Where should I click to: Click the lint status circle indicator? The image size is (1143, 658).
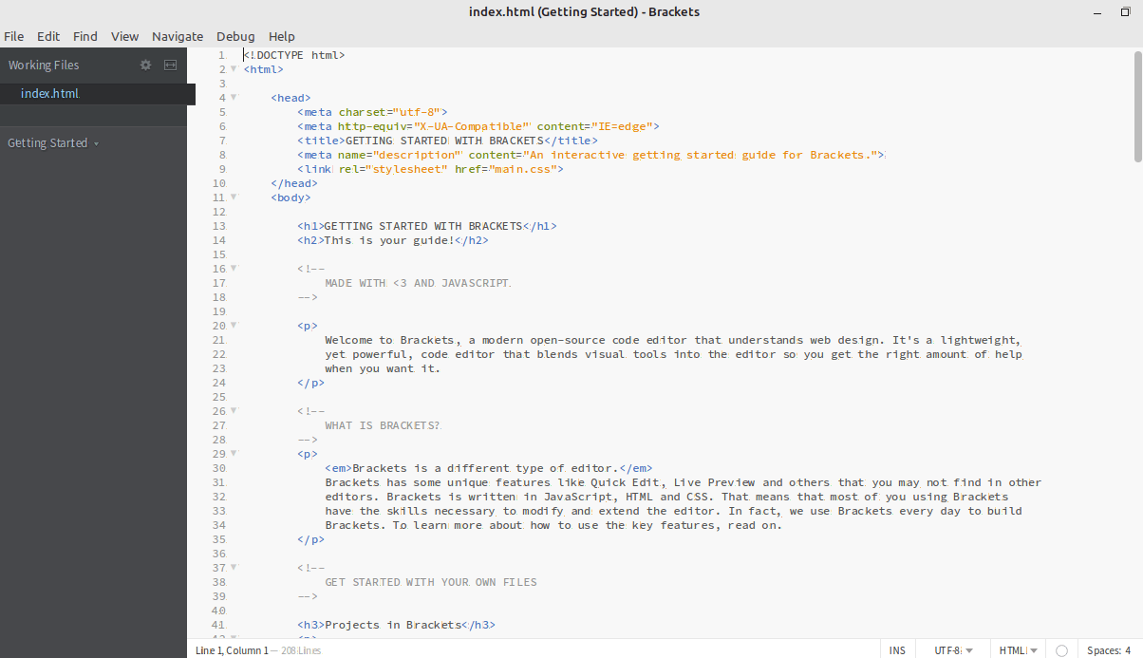(x=1060, y=650)
